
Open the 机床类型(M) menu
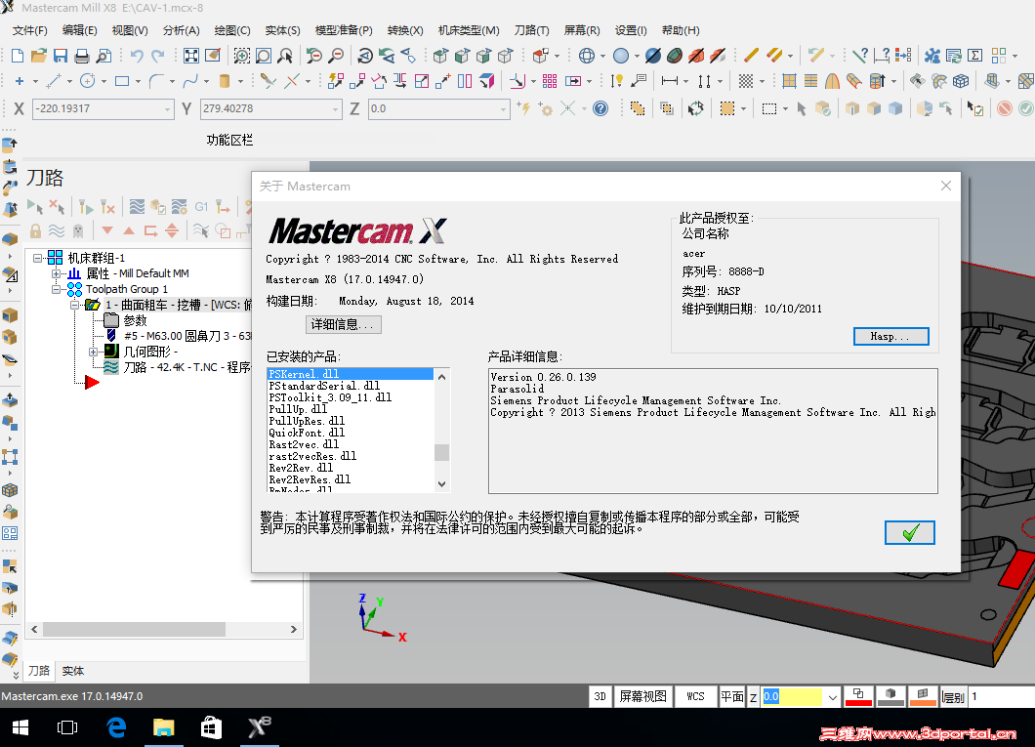469,30
